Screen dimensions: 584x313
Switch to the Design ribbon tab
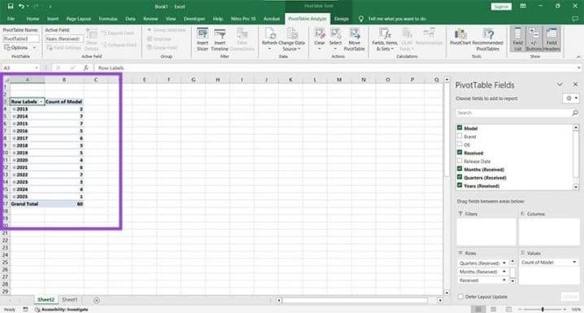click(341, 19)
